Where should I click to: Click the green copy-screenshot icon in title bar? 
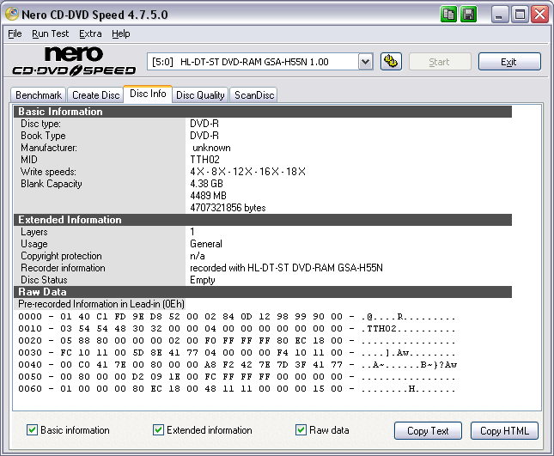448,15
